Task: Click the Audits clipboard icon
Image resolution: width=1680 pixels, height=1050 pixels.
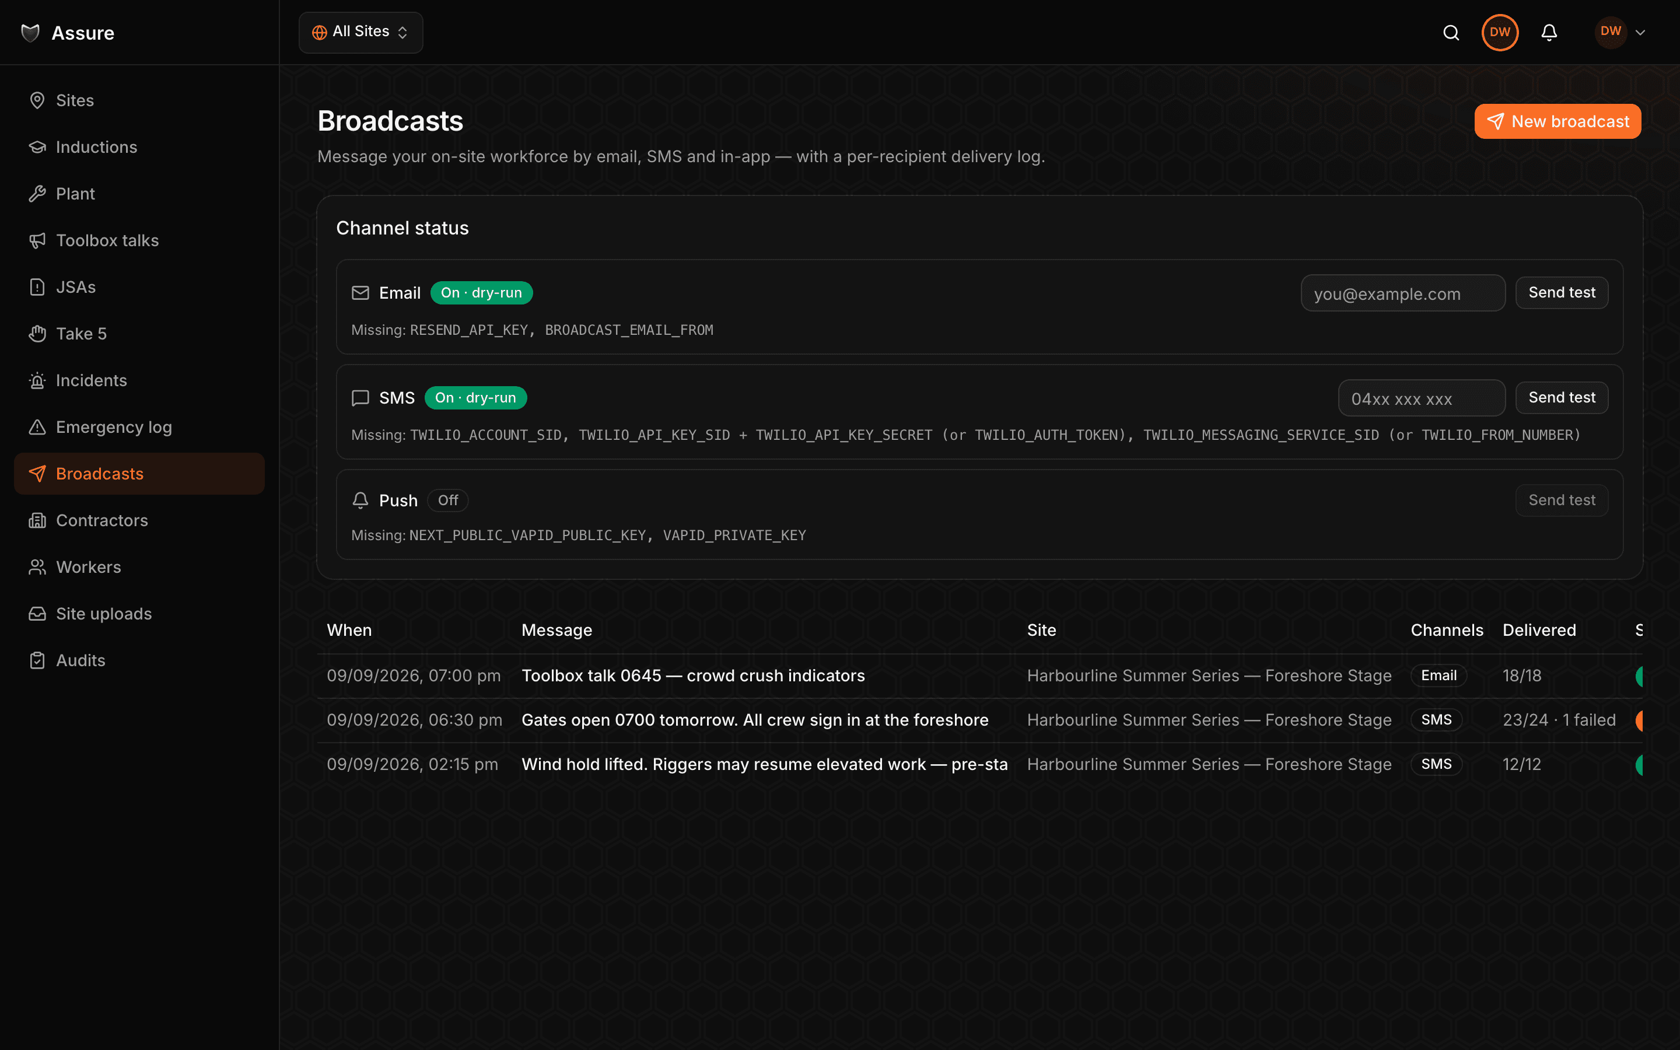Action: coord(37,660)
